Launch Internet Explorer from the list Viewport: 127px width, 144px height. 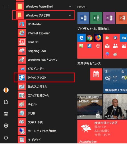[x=46, y=33]
